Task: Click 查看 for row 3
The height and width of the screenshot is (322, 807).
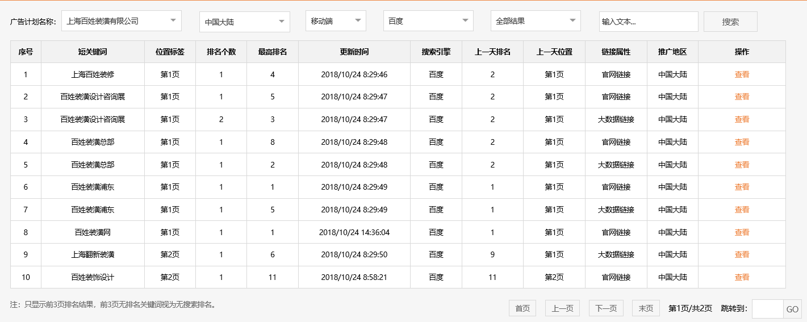Action: (x=742, y=119)
